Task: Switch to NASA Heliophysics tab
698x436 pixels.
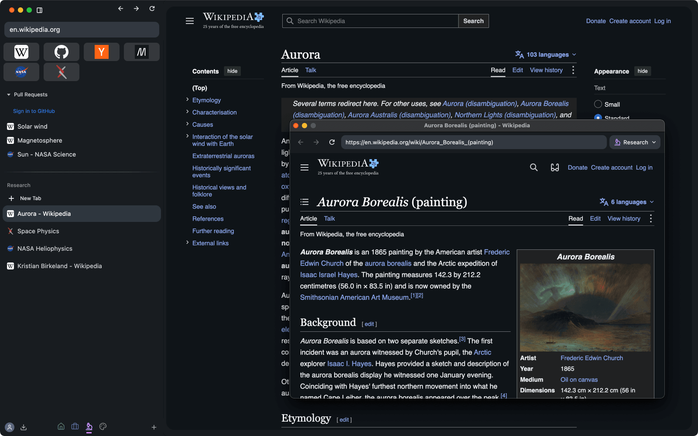Action: [82, 249]
